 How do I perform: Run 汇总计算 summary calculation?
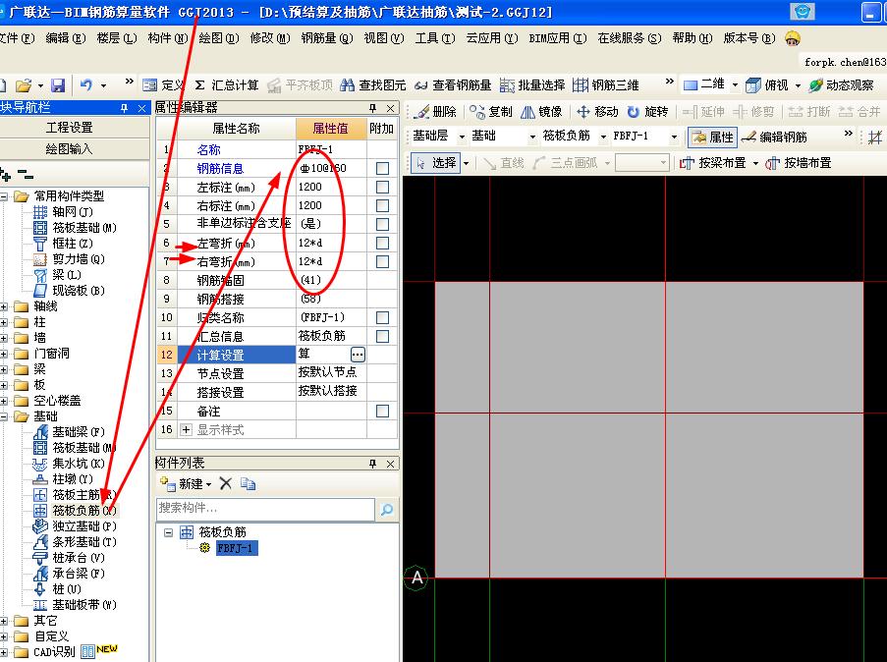pyautogui.click(x=226, y=85)
